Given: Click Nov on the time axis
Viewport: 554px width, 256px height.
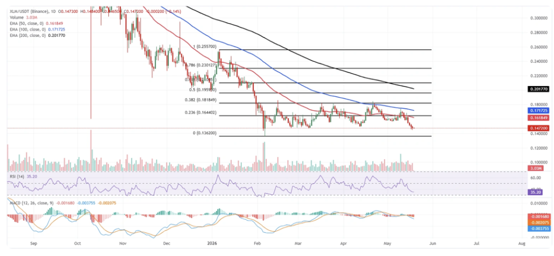Looking at the screenshot, I should pyautogui.click(x=123, y=244).
